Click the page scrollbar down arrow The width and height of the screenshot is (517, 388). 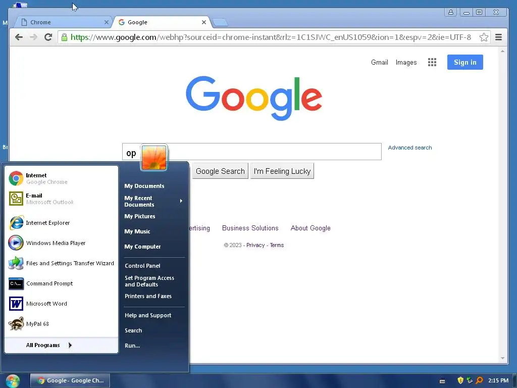pyautogui.click(x=502, y=358)
